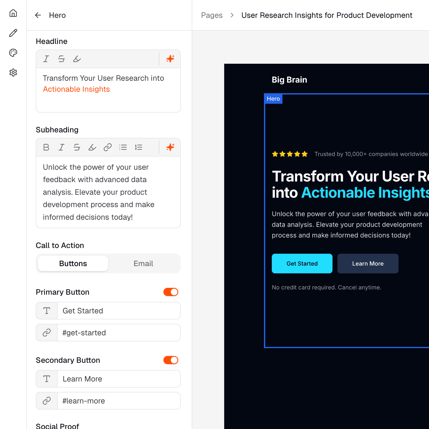This screenshot has width=429, height=429.
Task: Click Learn More button in preview
Action: pyautogui.click(x=368, y=264)
